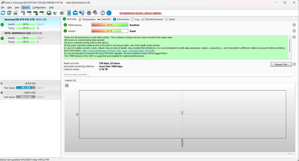
Task: Switch to the Log tab
Action: 135,19
